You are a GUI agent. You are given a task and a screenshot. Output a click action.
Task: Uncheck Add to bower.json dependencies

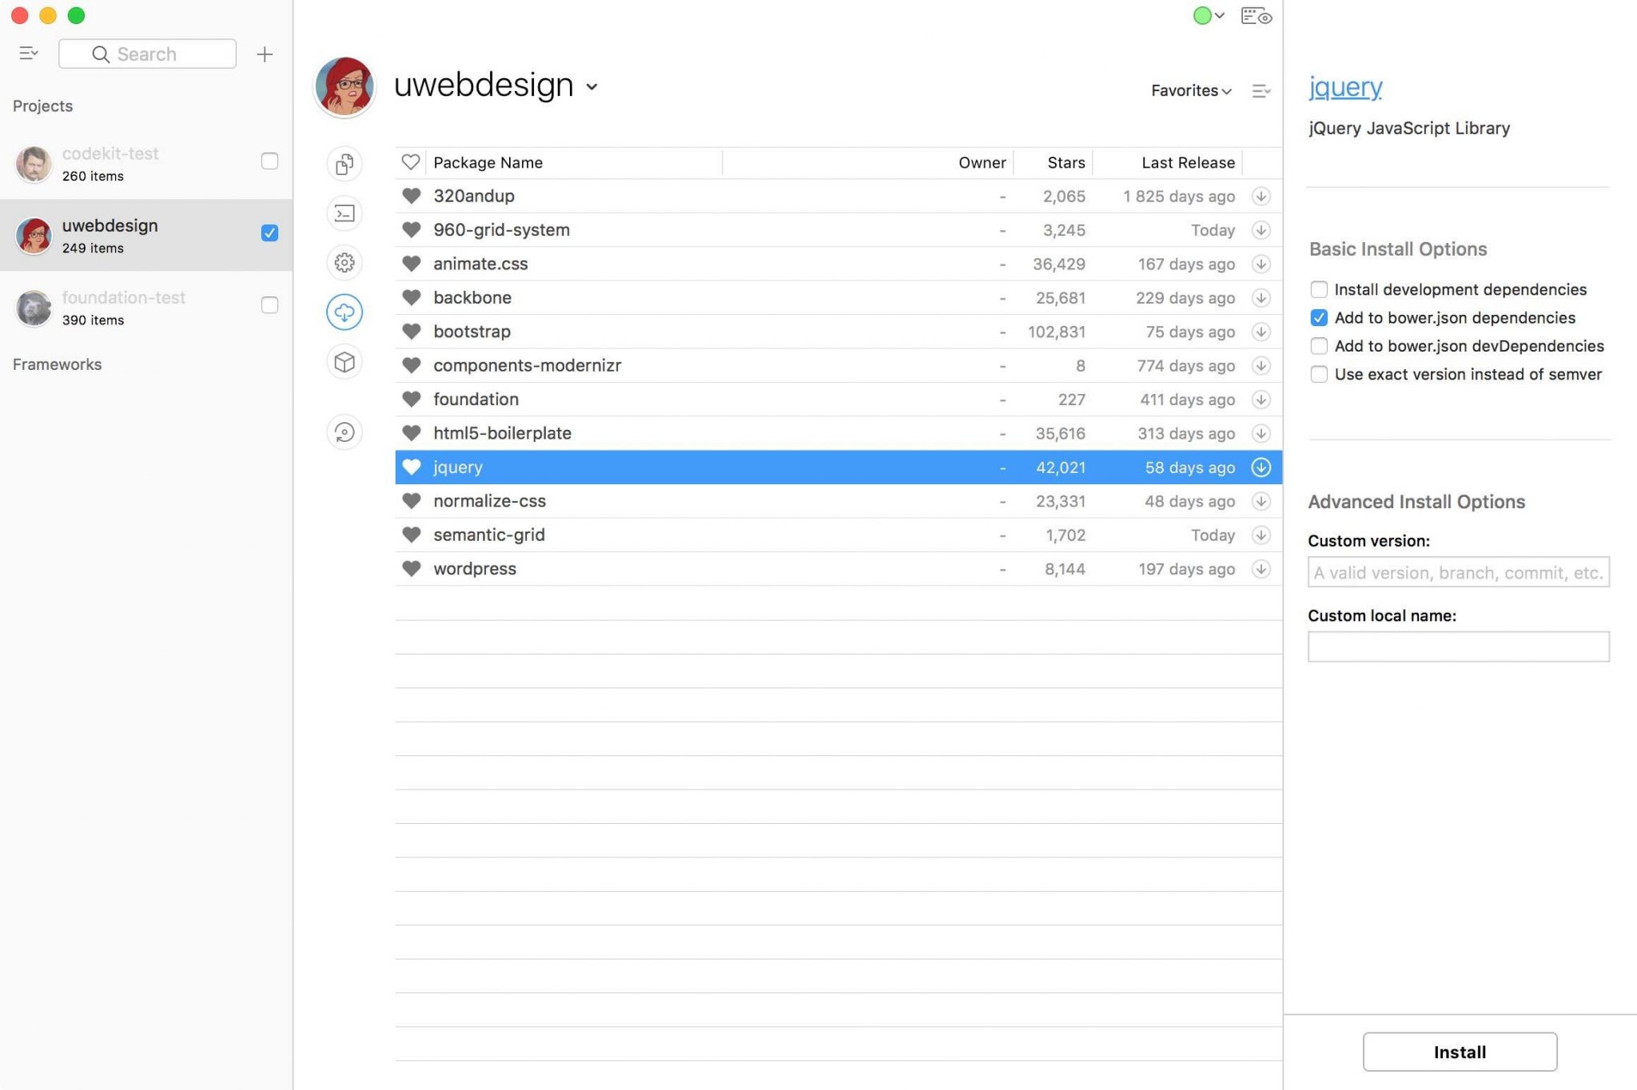[1319, 317]
